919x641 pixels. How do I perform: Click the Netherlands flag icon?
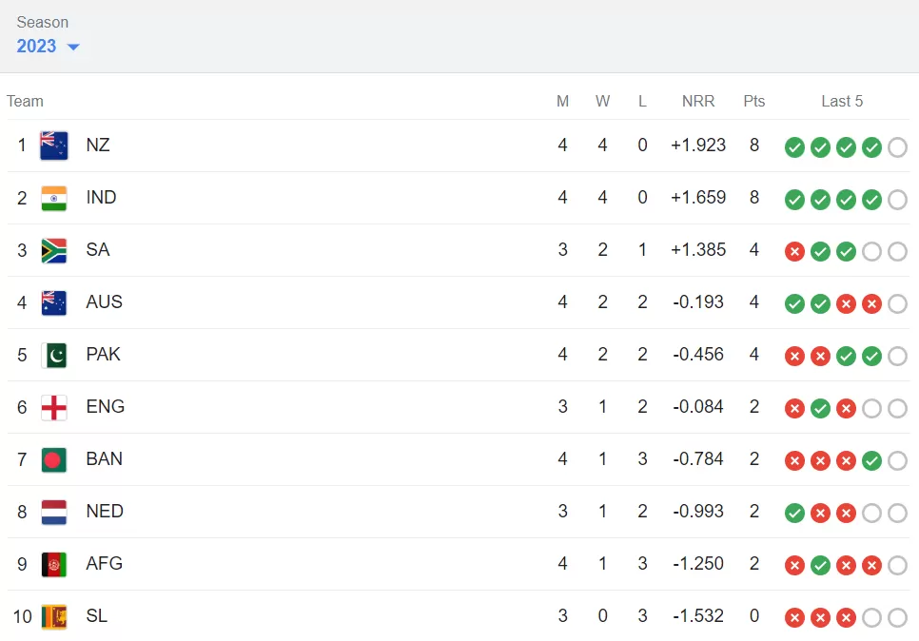(54, 512)
